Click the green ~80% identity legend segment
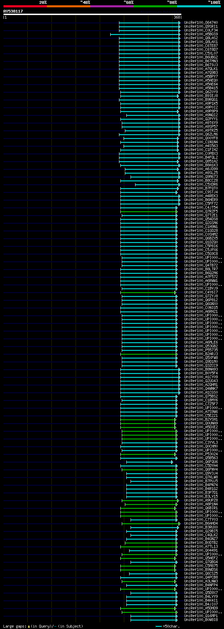This screenshot has height=629, width=224. click(x=155, y=6)
